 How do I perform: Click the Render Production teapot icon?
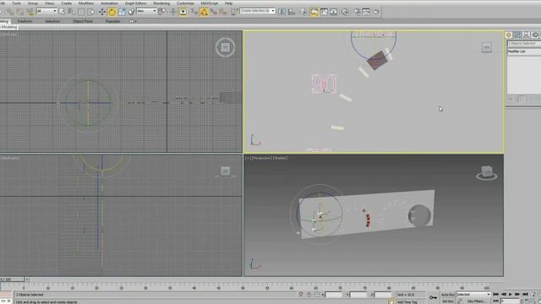tap(376, 12)
